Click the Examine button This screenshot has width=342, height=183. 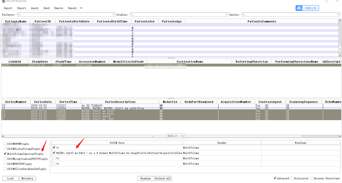(146, 179)
